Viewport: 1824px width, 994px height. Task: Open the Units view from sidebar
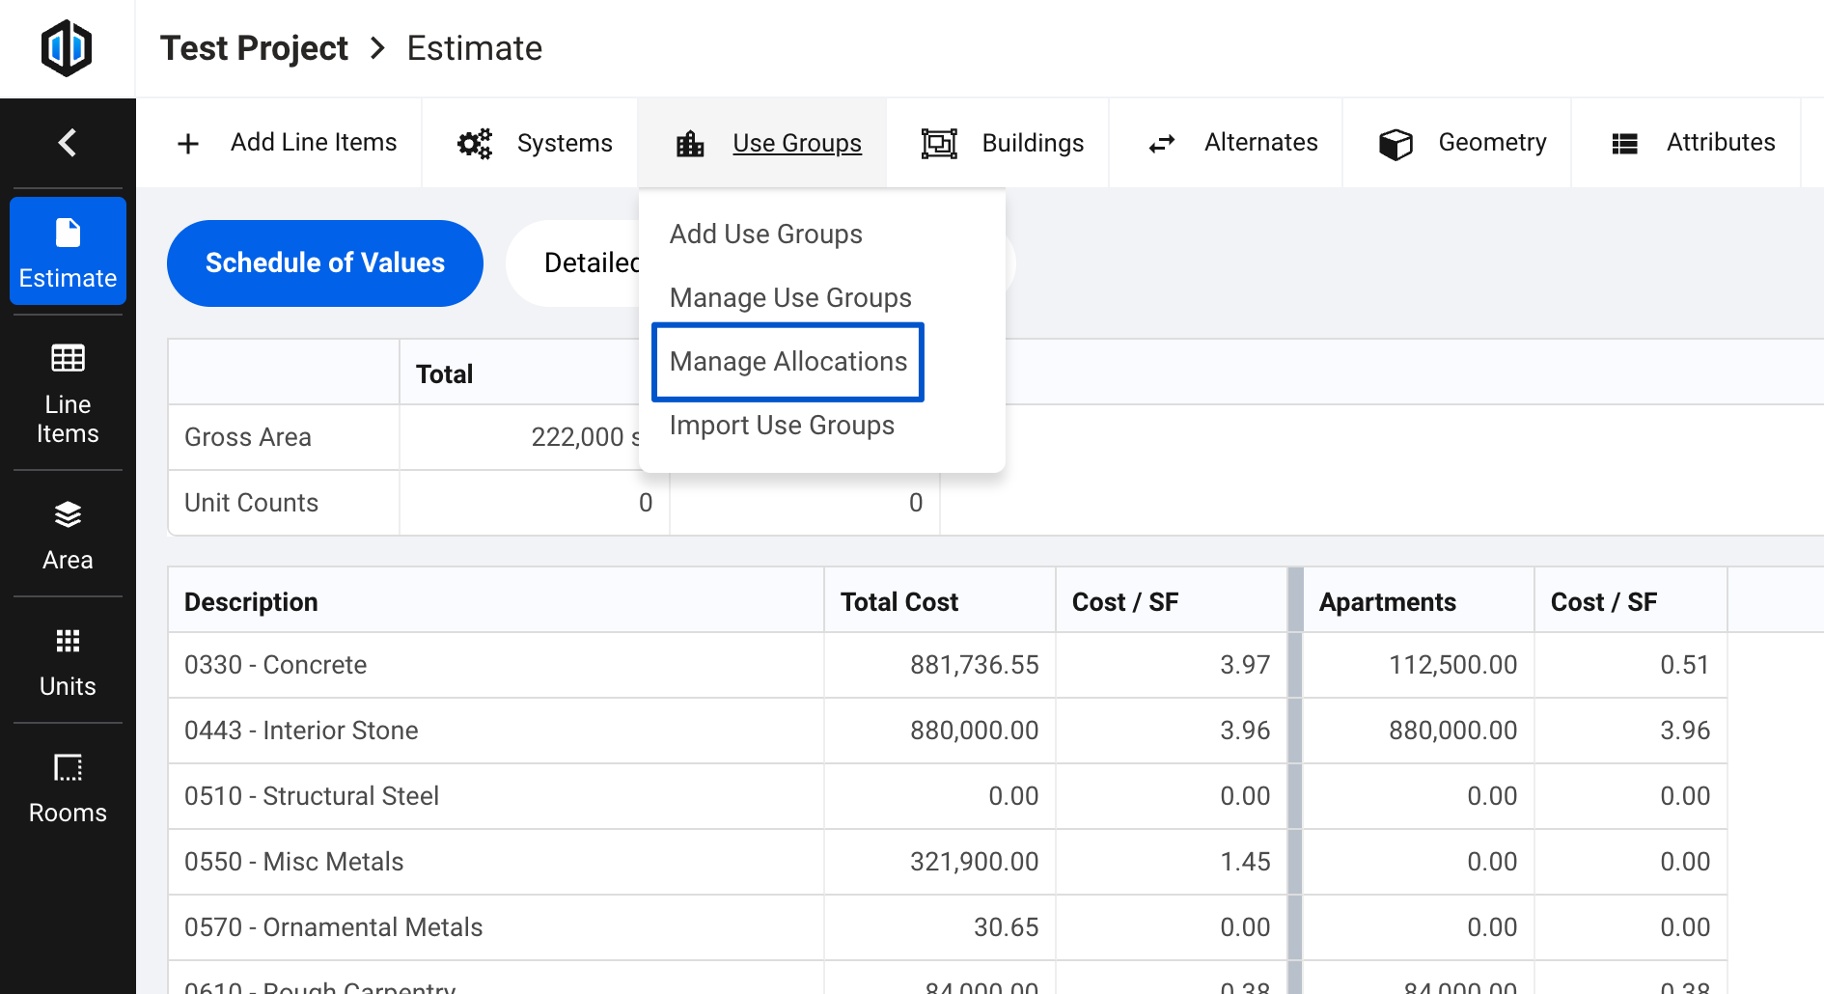[x=68, y=659]
